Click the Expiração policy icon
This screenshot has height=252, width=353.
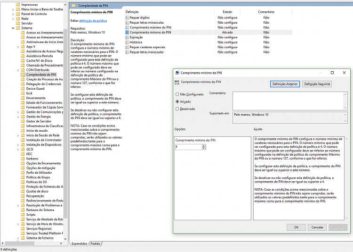tap(127, 37)
